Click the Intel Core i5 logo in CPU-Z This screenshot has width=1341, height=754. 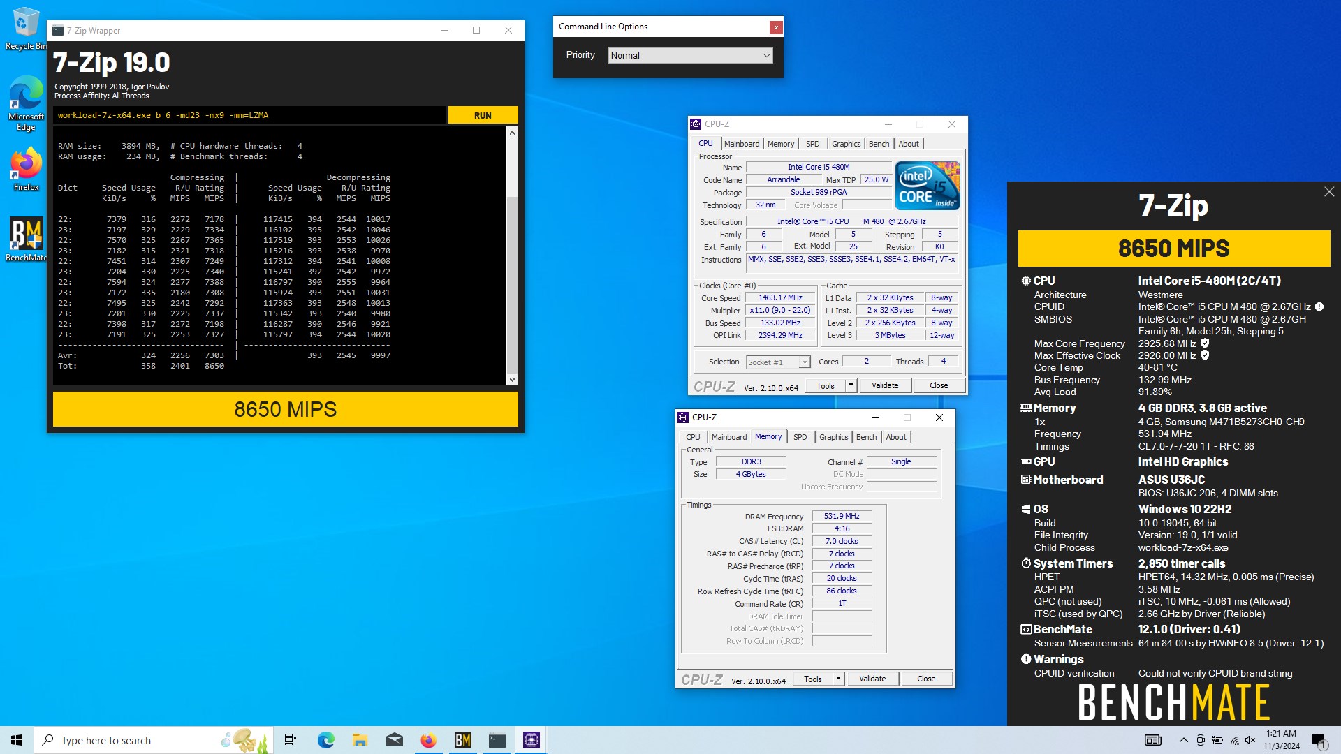(x=928, y=186)
